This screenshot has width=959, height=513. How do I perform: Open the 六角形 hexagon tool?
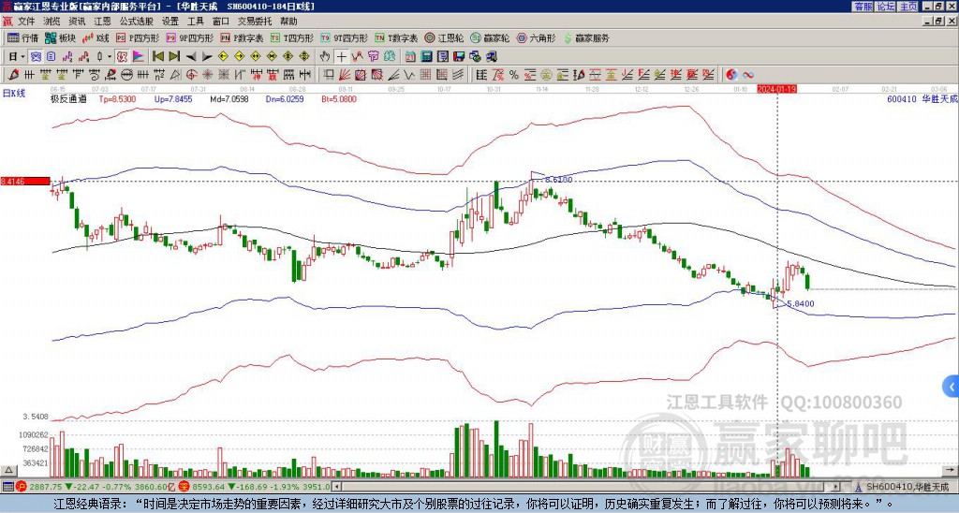click(x=536, y=37)
